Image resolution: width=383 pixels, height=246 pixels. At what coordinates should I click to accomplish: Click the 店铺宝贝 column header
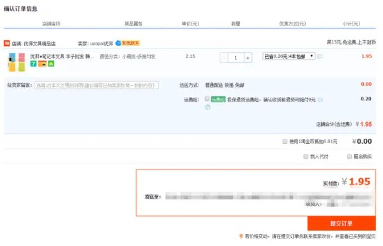51,24
